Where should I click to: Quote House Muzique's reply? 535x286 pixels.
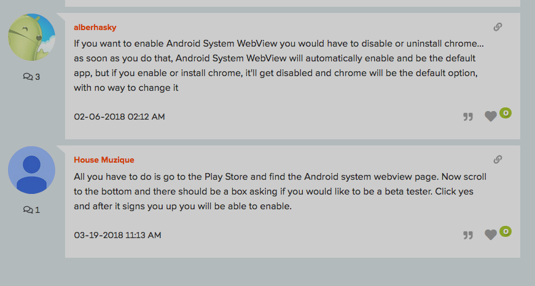[468, 235]
